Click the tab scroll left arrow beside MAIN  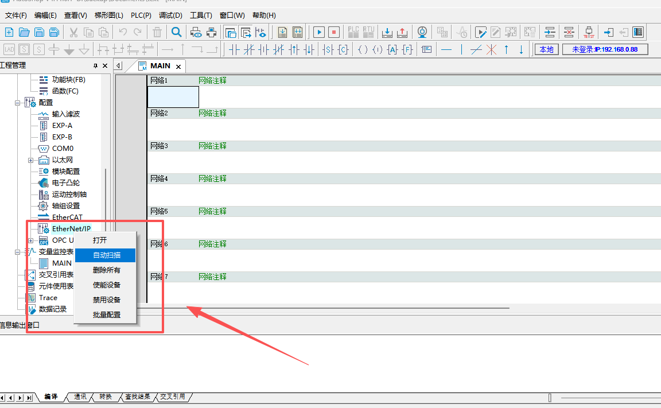pos(119,66)
